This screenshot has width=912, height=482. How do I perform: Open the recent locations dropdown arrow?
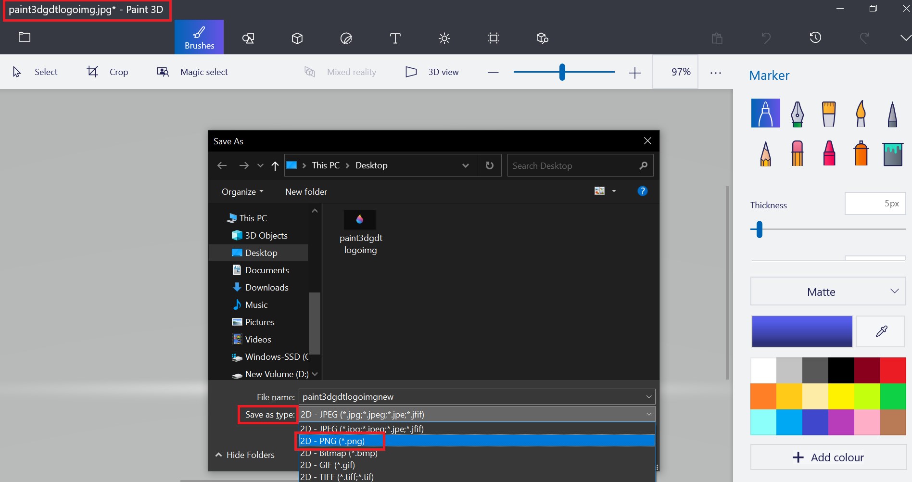260,165
